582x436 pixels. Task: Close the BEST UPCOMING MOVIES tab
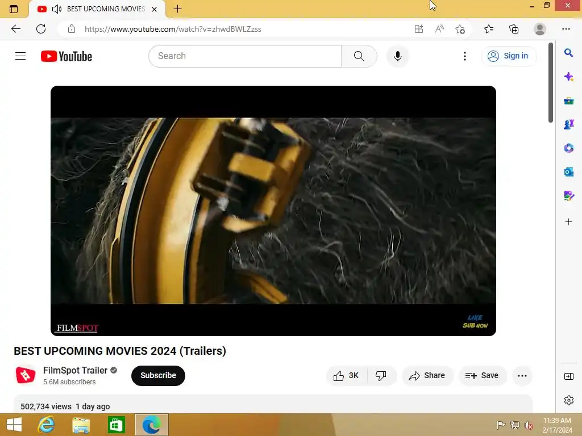pyautogui.click(x=155, y=9)
